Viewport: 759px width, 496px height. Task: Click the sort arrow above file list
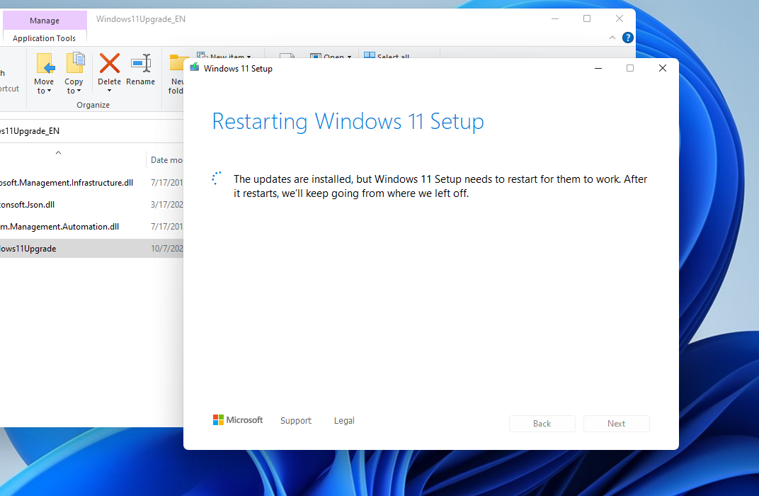58,152
